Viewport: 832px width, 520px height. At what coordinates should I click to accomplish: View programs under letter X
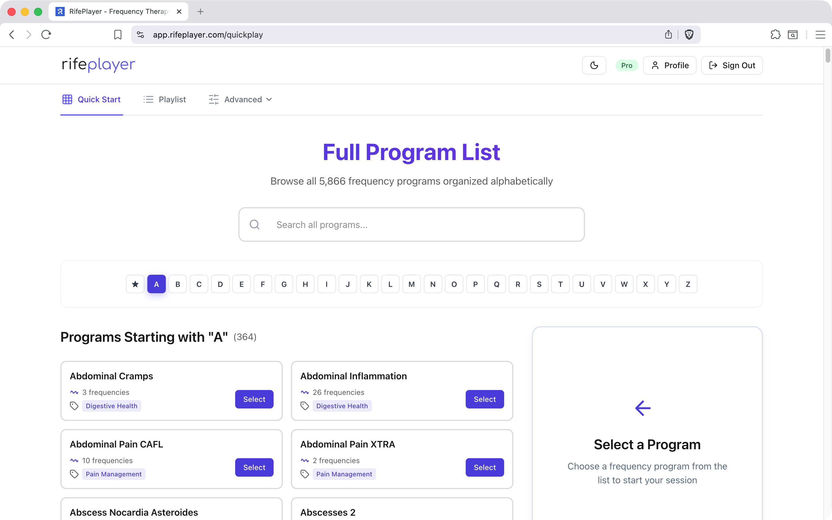(646, 284)
